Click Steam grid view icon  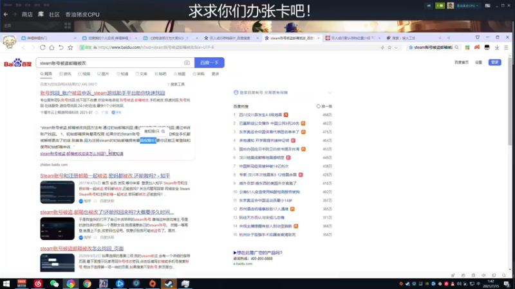pos(68,26)
